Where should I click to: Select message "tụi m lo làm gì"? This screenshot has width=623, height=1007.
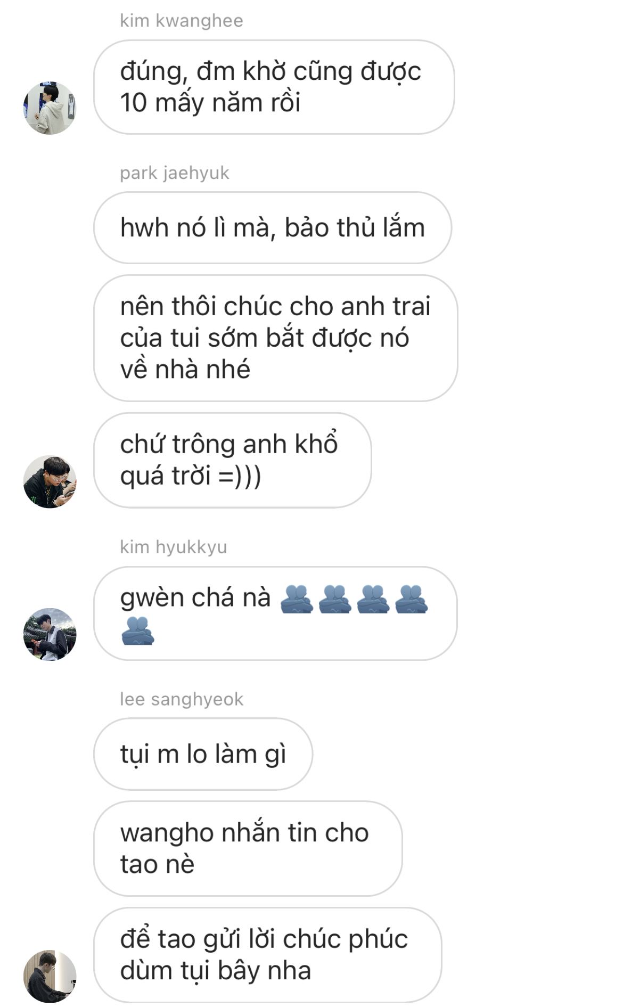click(x=203, y=755)
